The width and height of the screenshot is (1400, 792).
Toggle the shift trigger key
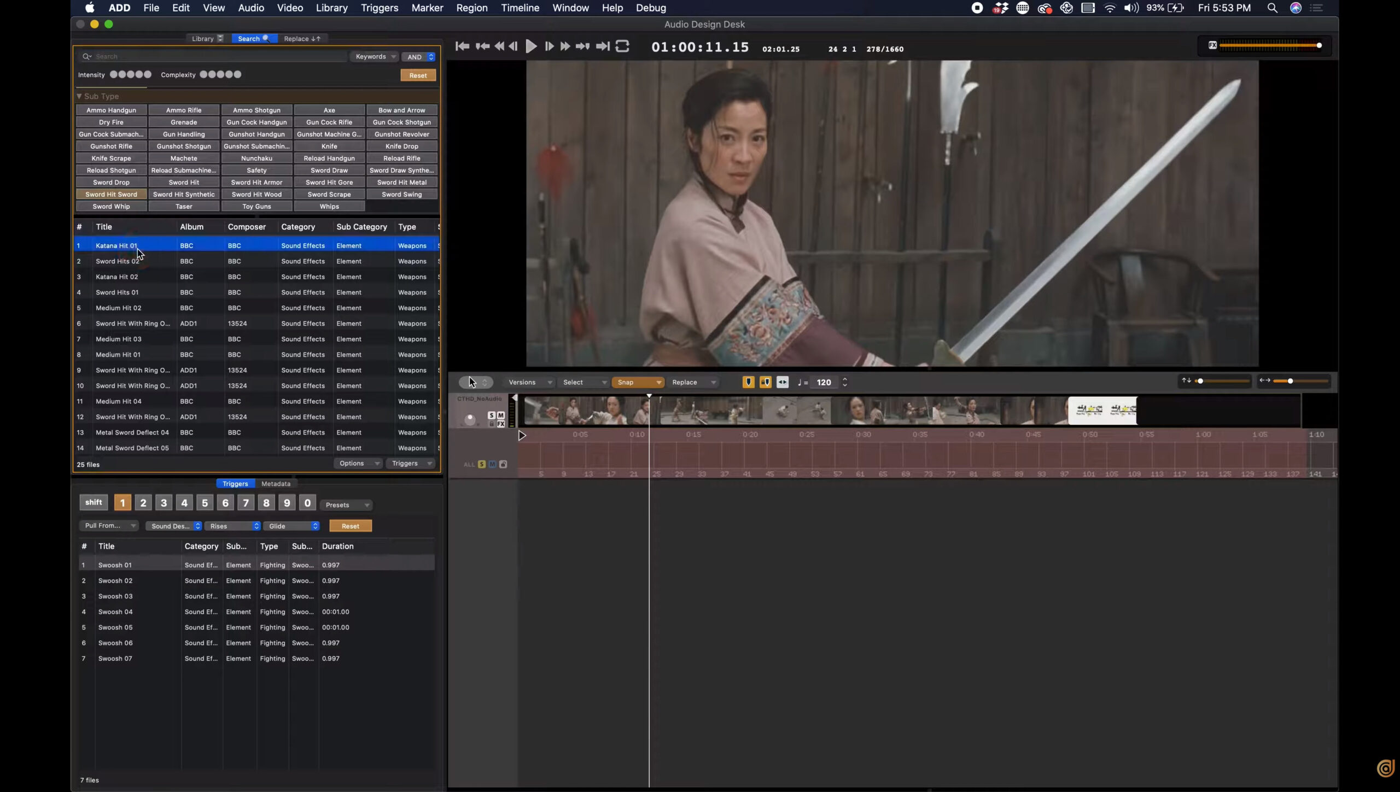coord(94,502)
